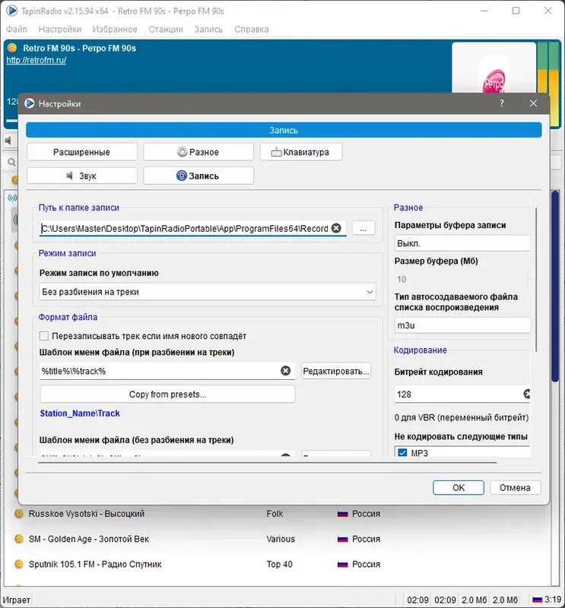Toggle the MP3 do-not-encode checkbox
The width and height of the screenshot is (565, 608).
tap(402, 452)
